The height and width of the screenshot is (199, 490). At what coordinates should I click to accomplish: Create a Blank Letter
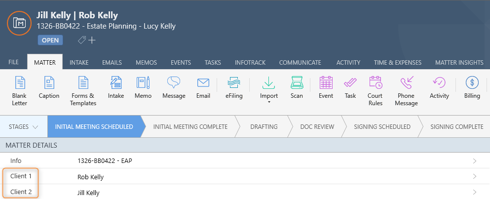[x=19, y=91]
